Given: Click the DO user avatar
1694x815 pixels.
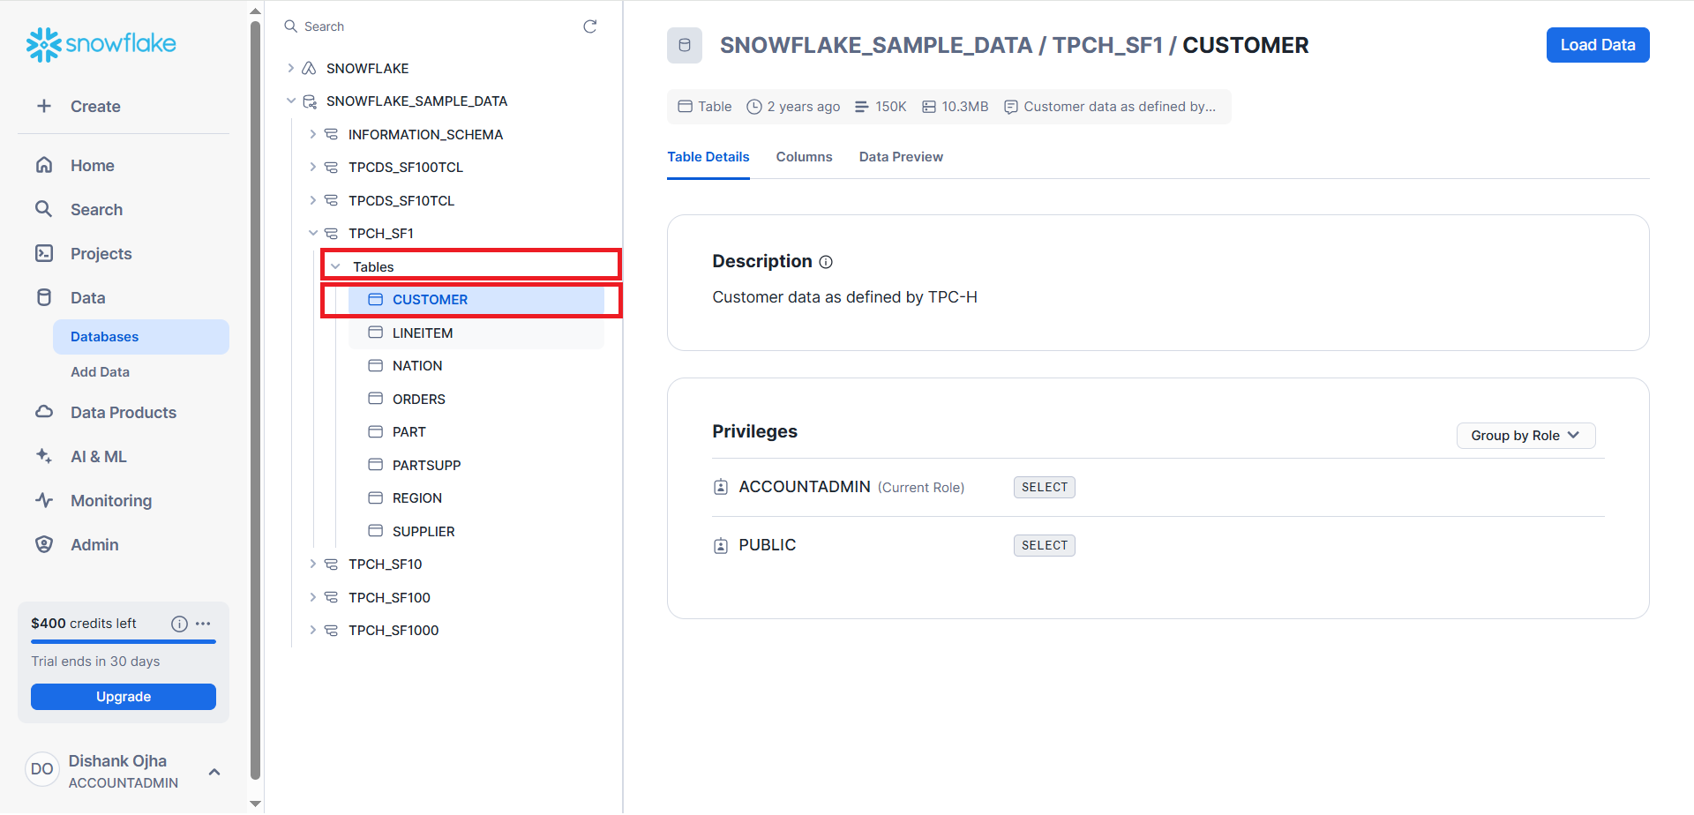Looking at the screenshot, I should pos(41,769).
